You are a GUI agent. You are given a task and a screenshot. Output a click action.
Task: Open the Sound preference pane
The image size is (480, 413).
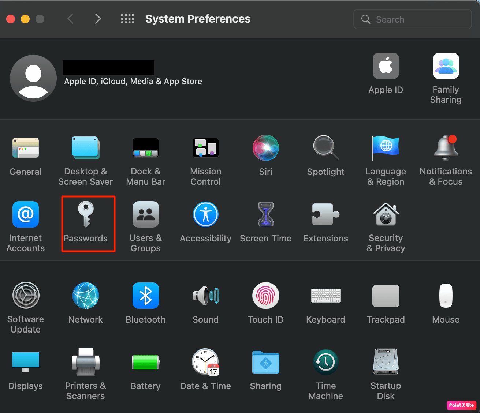pos(205,304)
